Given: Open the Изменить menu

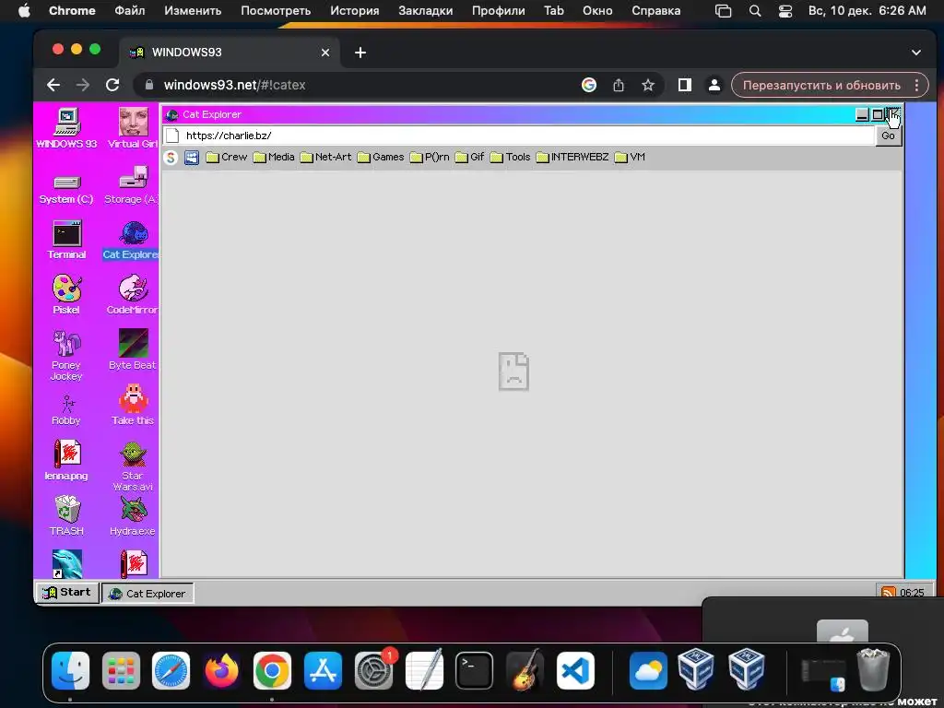Looking at the screenshot, I should click(193, 11).
